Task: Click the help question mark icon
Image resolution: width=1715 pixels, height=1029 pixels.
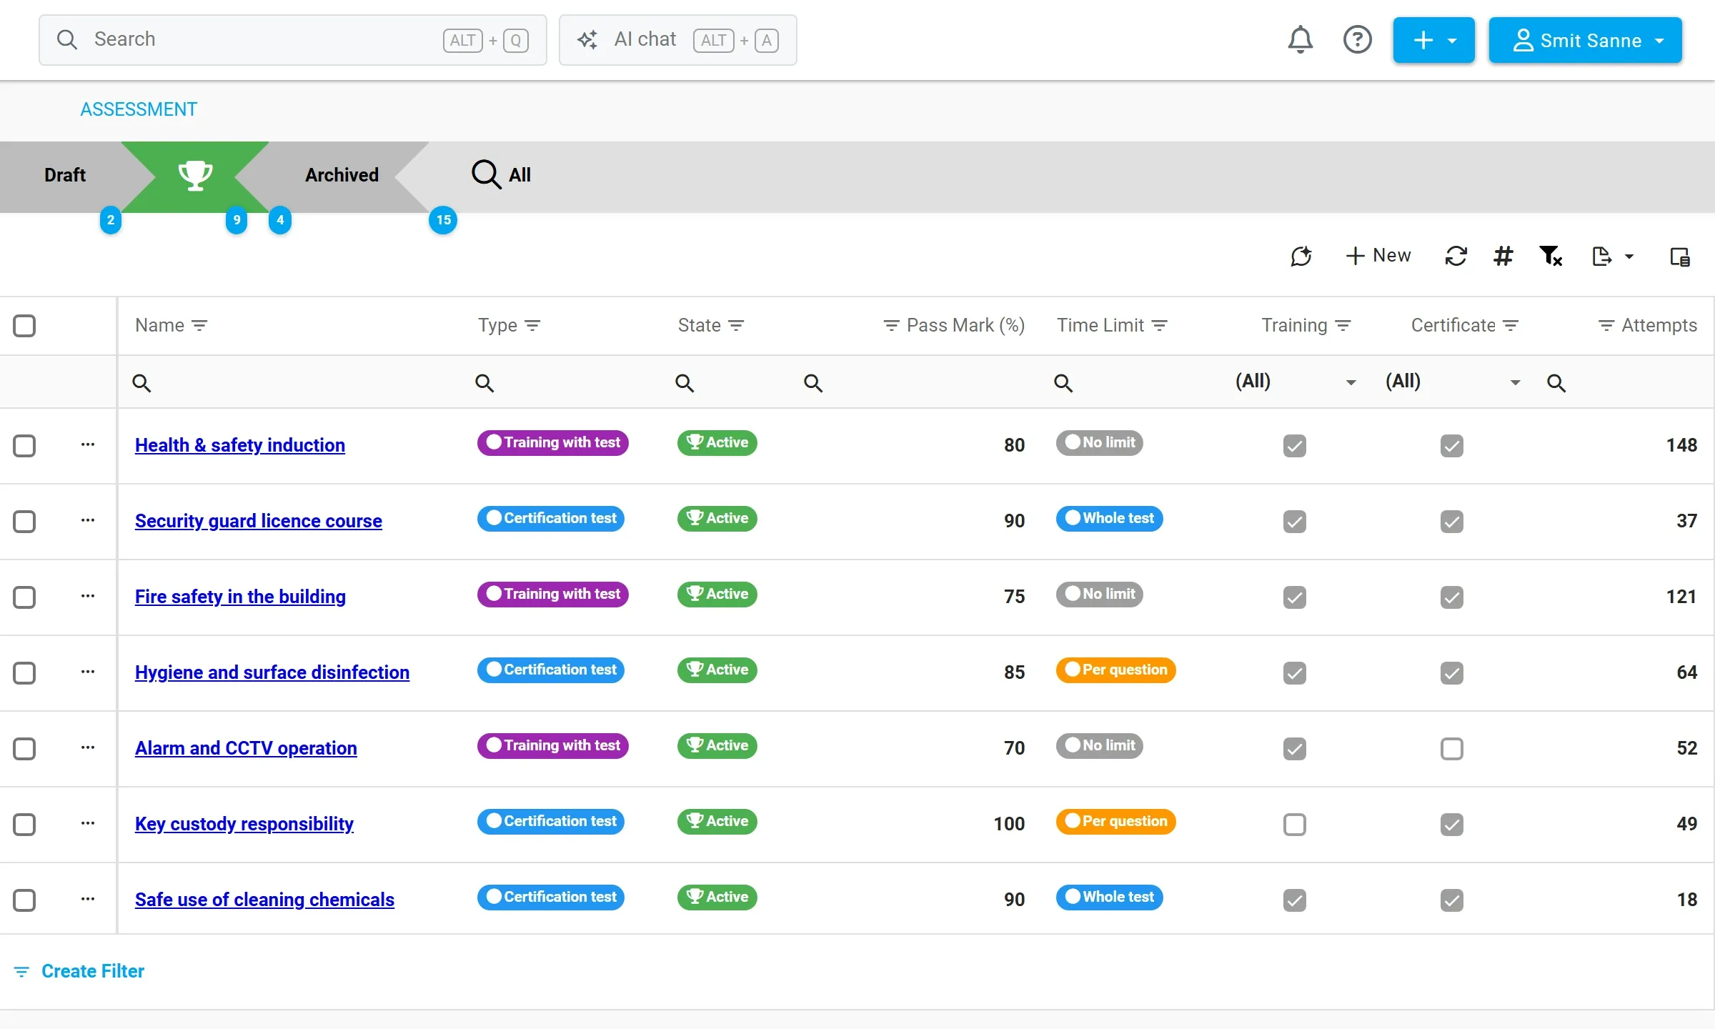Action: click(1357, 40)
